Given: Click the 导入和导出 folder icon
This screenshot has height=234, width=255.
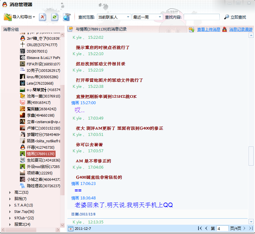Looking at the screenshot, I should pyautogui.click(x=8, y=17).
